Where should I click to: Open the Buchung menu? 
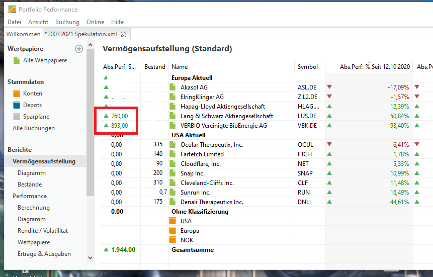pyautogui.click(x=67, y=22)
